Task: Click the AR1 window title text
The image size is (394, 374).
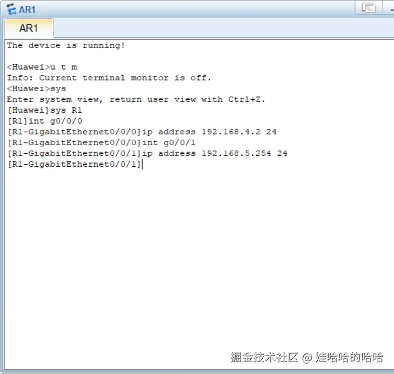Action: pos(27,9)
